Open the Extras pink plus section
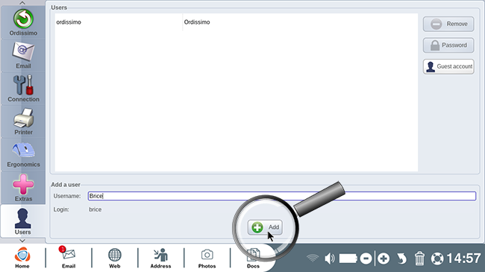The width and height of the screenshot is (485, 272). (x=23, y=188)
